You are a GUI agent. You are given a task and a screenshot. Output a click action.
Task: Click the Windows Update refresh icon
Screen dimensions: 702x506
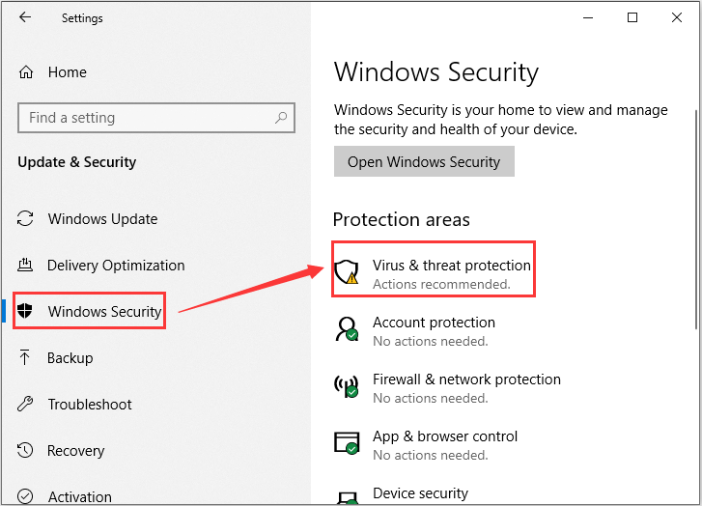pyautogui.click(x=25, y=218)
